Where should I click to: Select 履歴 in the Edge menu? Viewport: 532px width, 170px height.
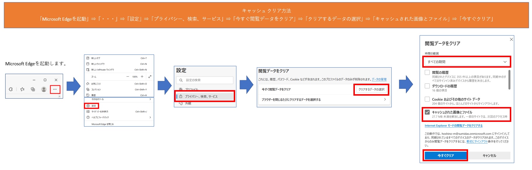[119, 95]
